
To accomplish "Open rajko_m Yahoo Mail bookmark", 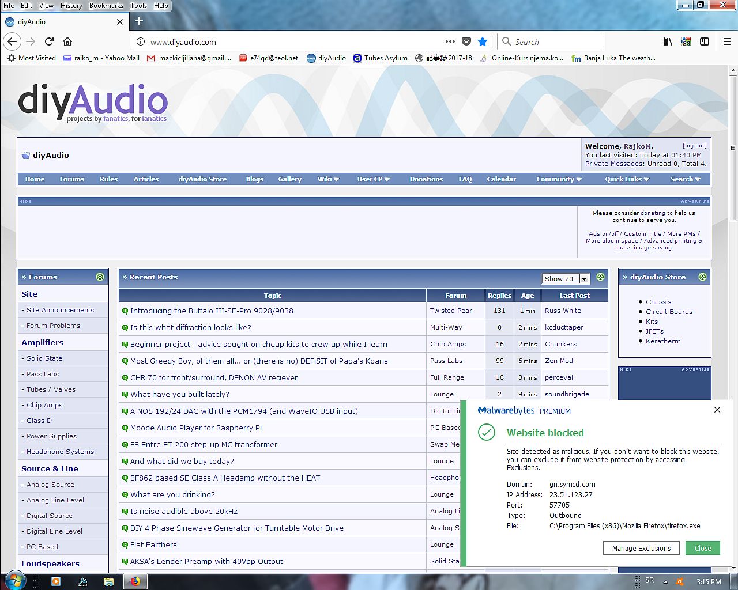I will [x=101, y=58].
